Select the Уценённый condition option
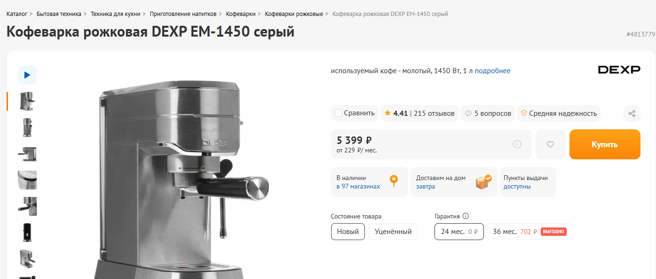This screenshot has width=656, height=279. (393, 232)
